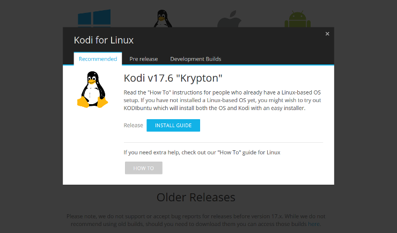Click the Kodi v17.6 "Krypton" heading
The width and height of the screenshot is (397, 233).
tap(173, 78)
